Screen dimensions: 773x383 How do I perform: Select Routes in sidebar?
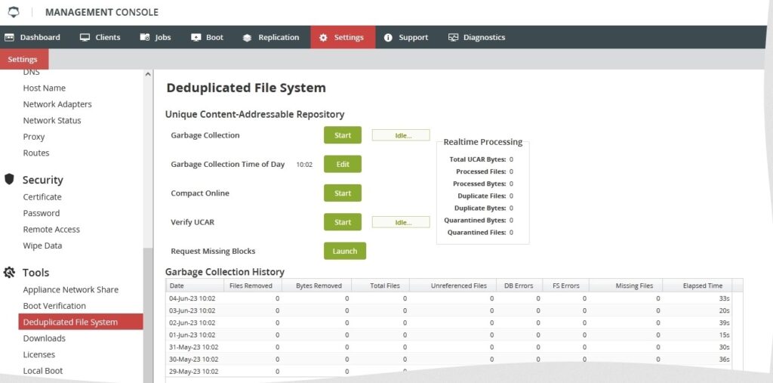pos(36,153)
